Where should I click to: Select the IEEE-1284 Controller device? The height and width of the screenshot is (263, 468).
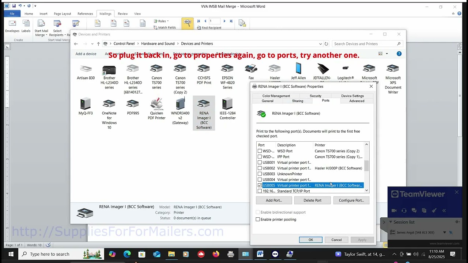pos(227,104)
